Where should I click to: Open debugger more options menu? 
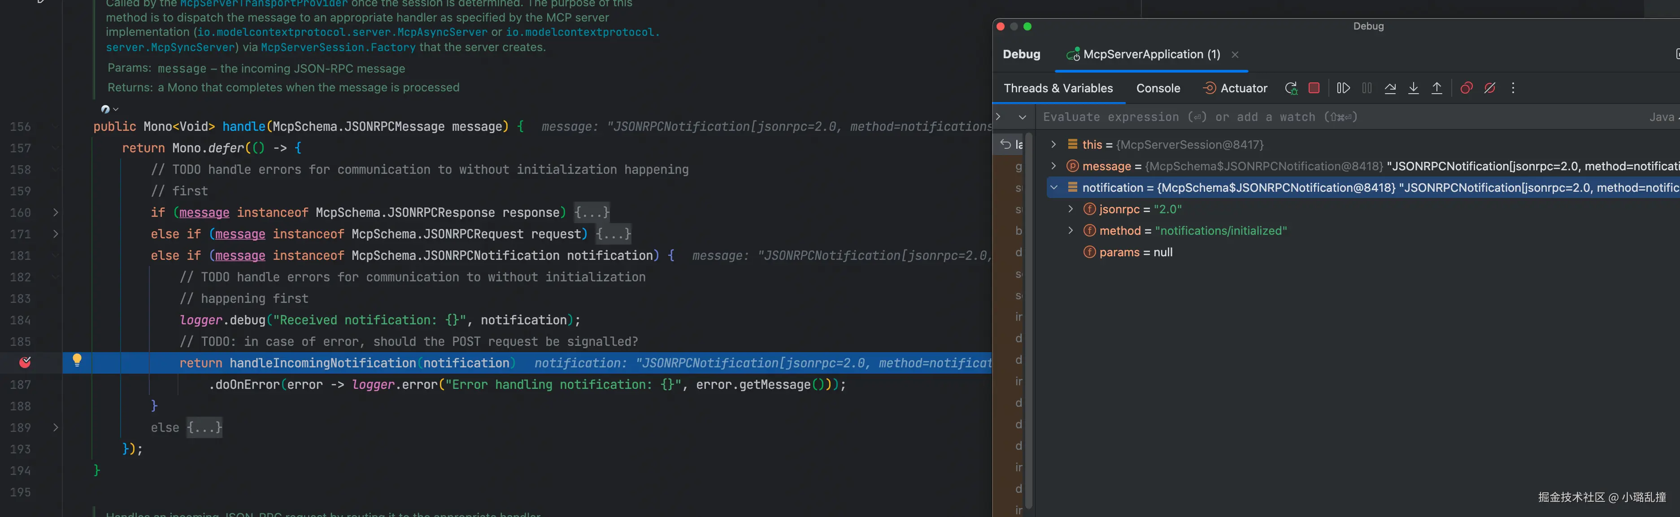click(x=1513, y=89)
